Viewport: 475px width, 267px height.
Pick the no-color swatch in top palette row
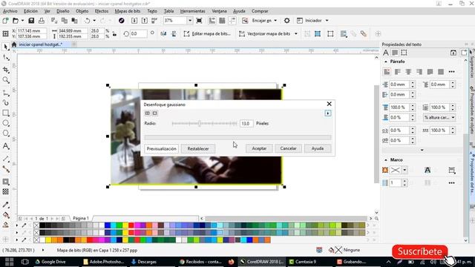pos(36,225)
